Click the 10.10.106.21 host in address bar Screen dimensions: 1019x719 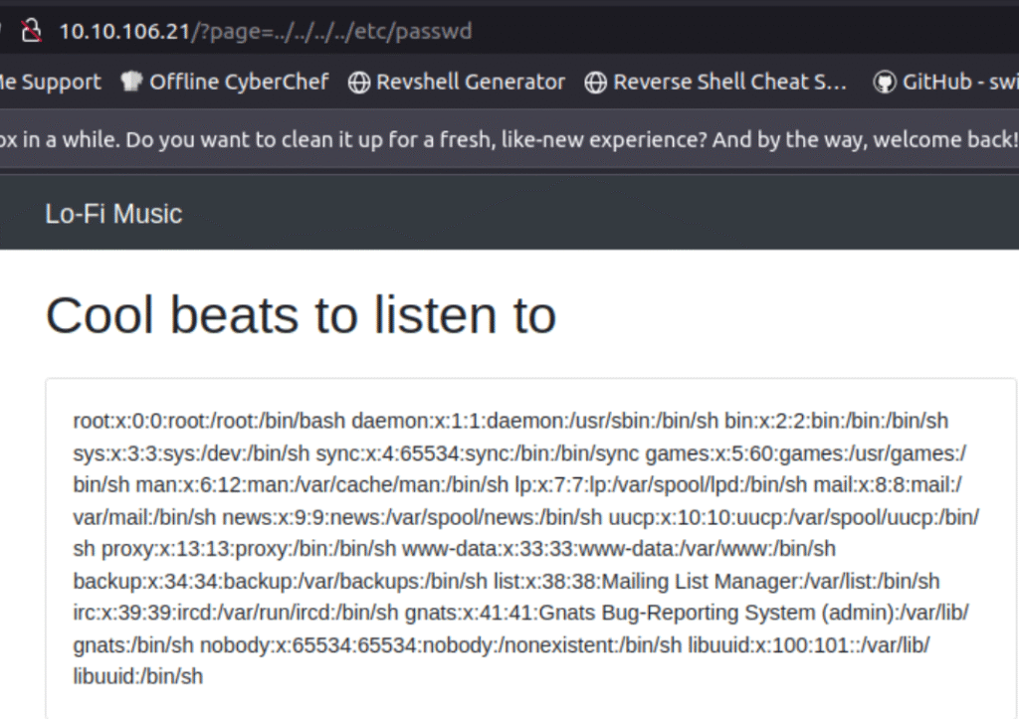click(x=124, y=31)
